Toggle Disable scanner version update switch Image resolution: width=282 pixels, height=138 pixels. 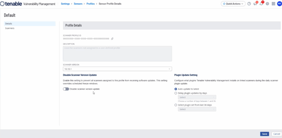pyautogui.click(x=66, y=89)
